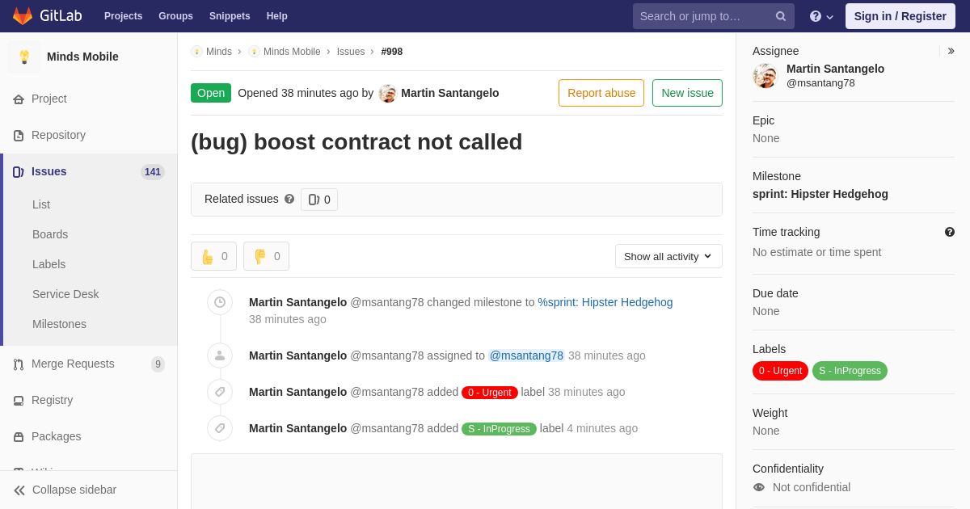The image size is (970, 509).
Task: Open the Projects menu
Action: 123,16
